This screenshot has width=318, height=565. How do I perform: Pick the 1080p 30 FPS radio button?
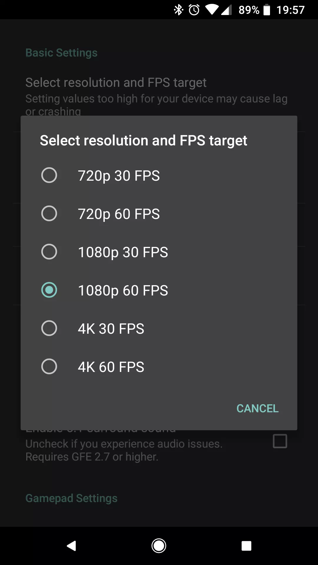point(49,252)
